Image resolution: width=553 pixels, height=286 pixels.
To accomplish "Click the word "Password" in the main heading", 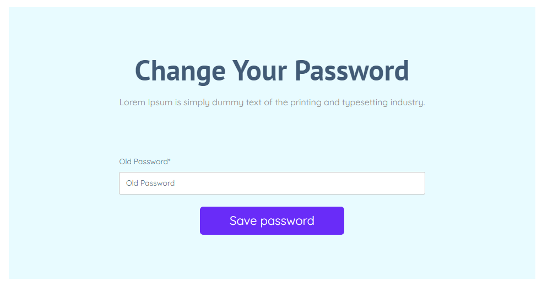I will point(351,71).
